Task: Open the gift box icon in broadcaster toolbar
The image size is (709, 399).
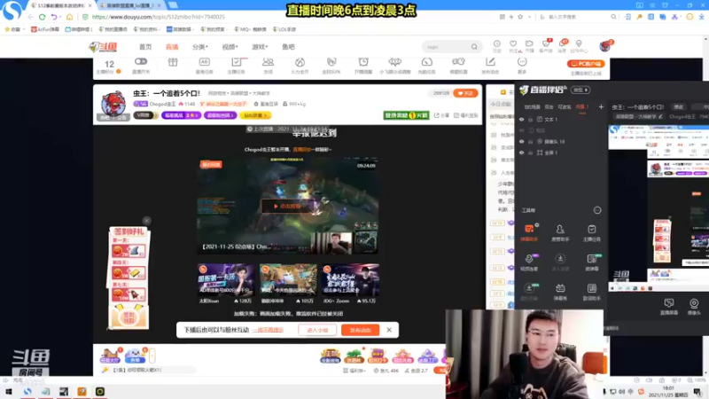Action: [173, 62]
